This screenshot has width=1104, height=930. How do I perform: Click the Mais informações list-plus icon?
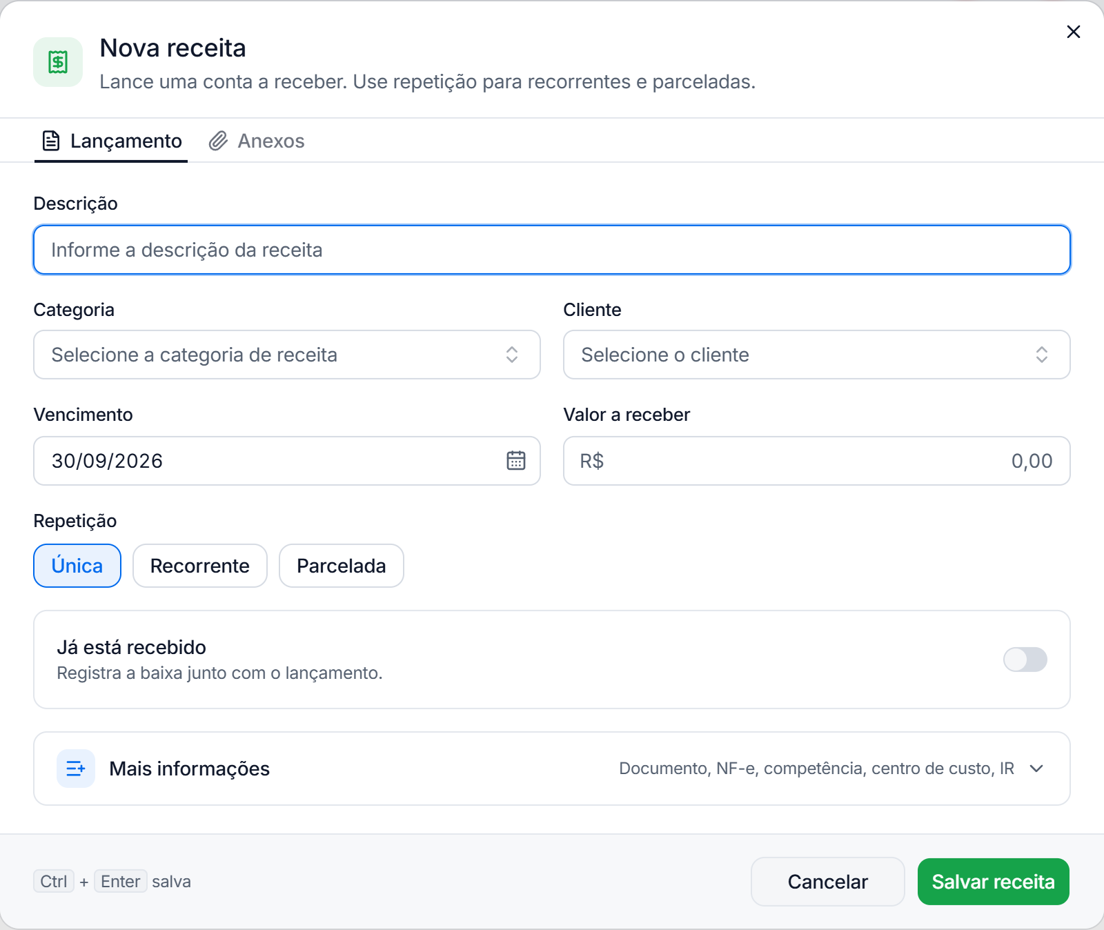click(76, 769)
